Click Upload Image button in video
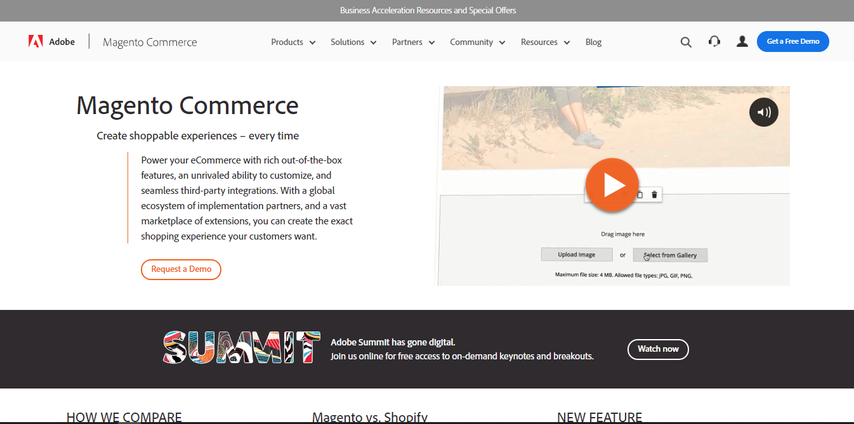The image size is (854, 424). pyautogui.click(x=577, y=255)
